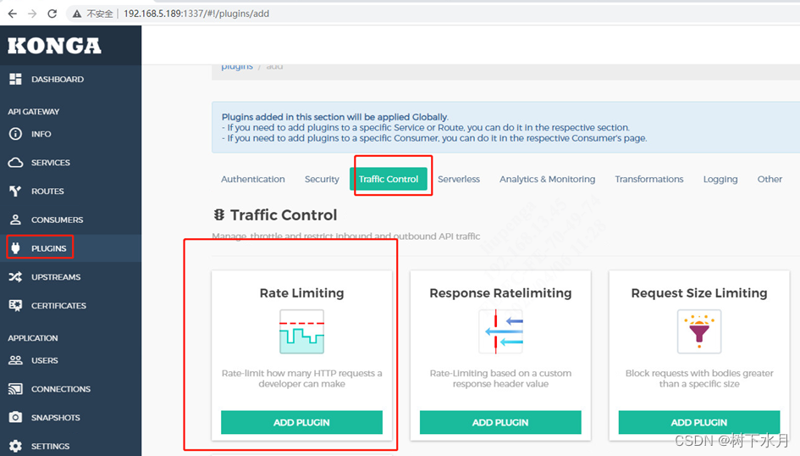800x456 pixels.
Task: Click the plugins breadcrumb link
Action: pyautogui.click(x=237, y=67)
